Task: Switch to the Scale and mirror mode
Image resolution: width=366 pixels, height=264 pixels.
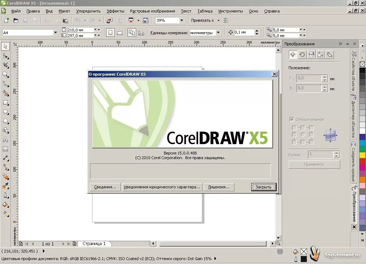Action: 311,55
